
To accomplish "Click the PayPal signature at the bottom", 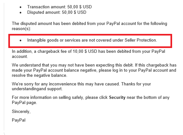I will [19, 120].
